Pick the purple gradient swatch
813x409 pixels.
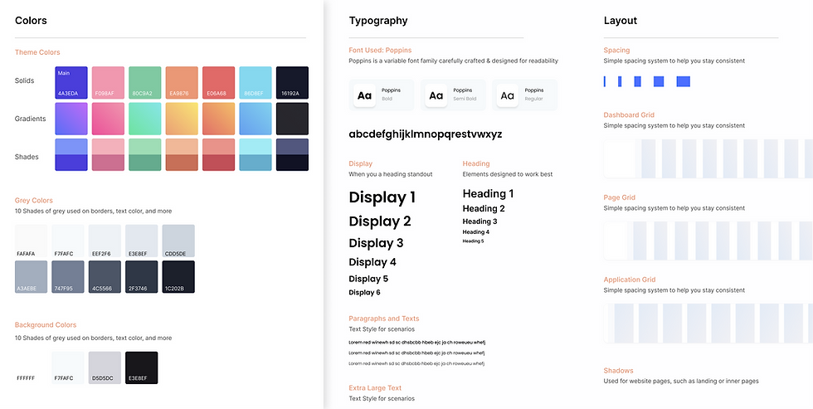click(x=71, y=119)
